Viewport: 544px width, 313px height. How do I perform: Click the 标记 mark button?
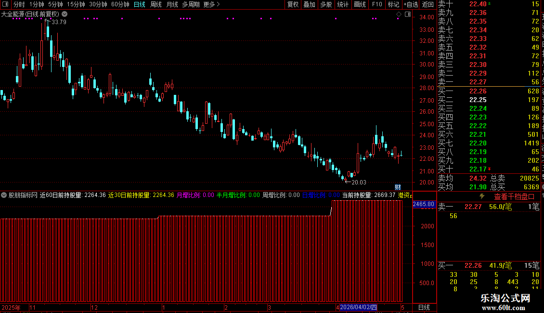tap(393, 4)
